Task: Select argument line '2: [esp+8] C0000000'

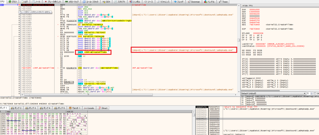Action: point(253,98)
